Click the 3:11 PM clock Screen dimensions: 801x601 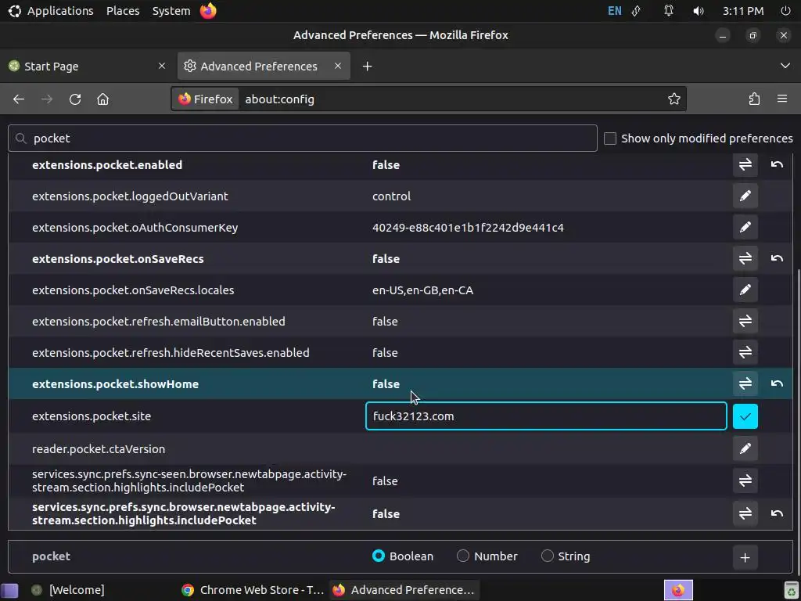coord(743,11)
